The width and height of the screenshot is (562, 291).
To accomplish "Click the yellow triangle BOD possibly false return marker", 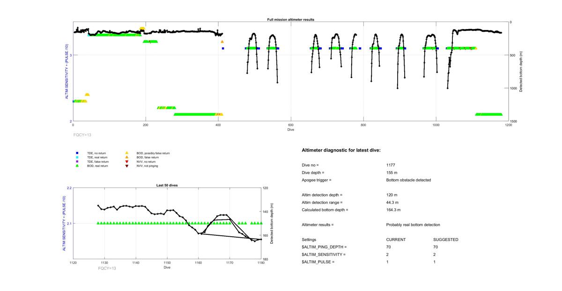I will tap(127, 153).
